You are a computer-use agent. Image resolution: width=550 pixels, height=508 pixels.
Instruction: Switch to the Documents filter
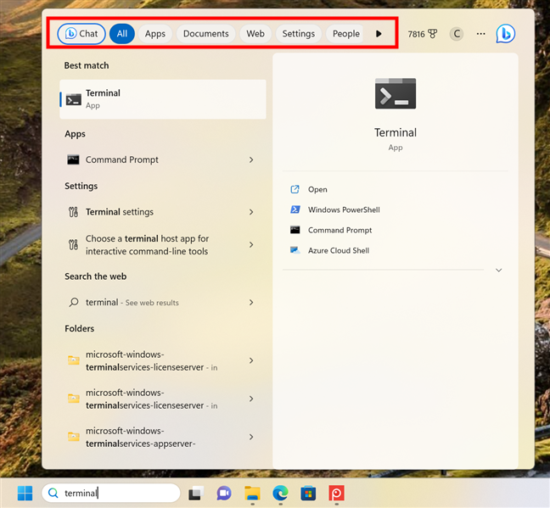click(206, 34)
